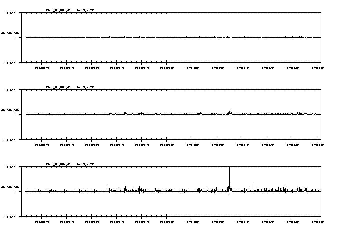
Task: Click the Jun23,2022 date on HNE plot
Action: [x=85, y=10]
